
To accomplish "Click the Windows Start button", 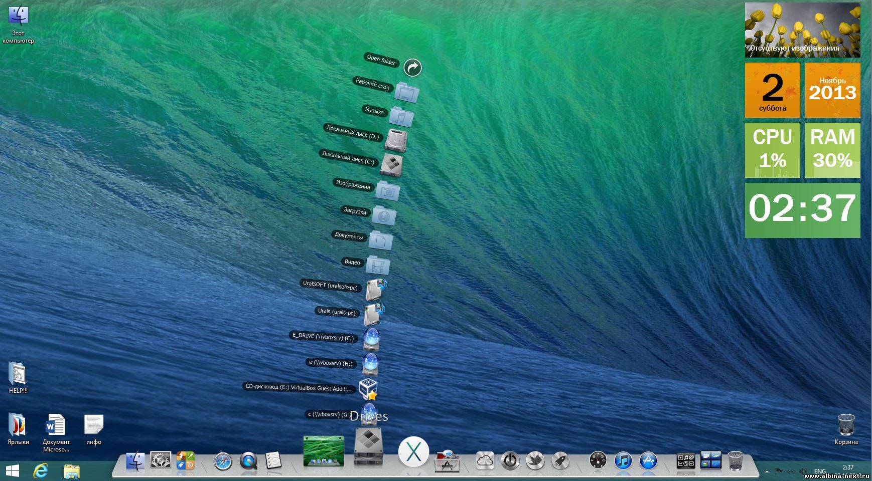I will pyautogui.click(x=12, y=471).
